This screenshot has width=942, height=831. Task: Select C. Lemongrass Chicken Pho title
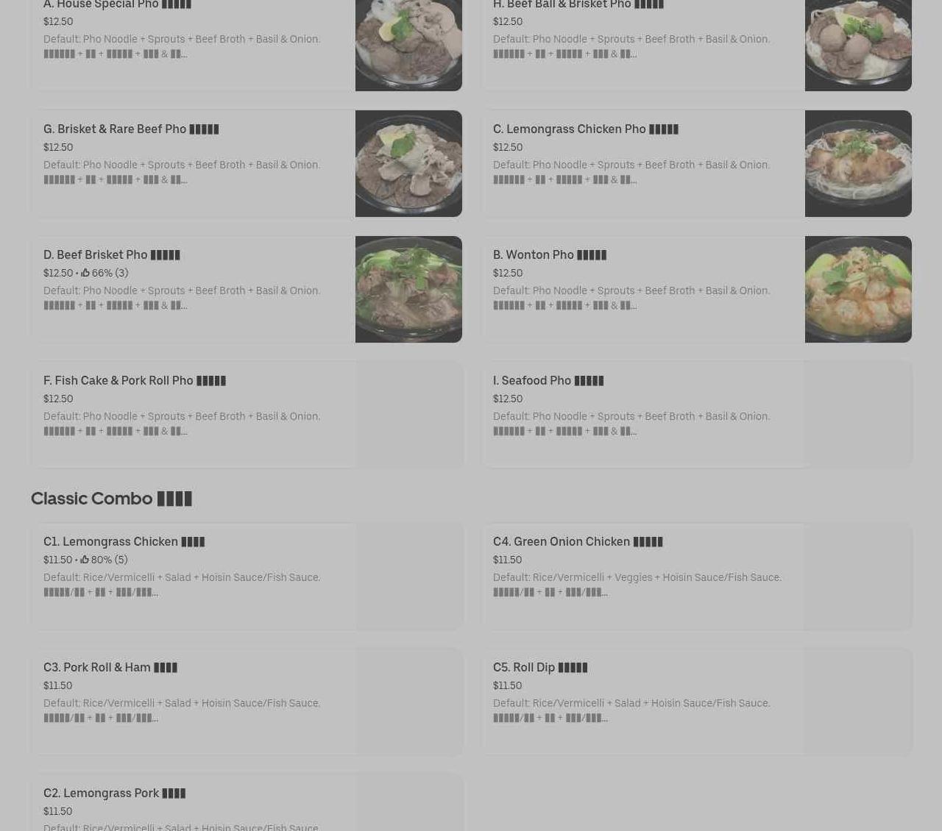pyautogui.click(x=586, y=129)
